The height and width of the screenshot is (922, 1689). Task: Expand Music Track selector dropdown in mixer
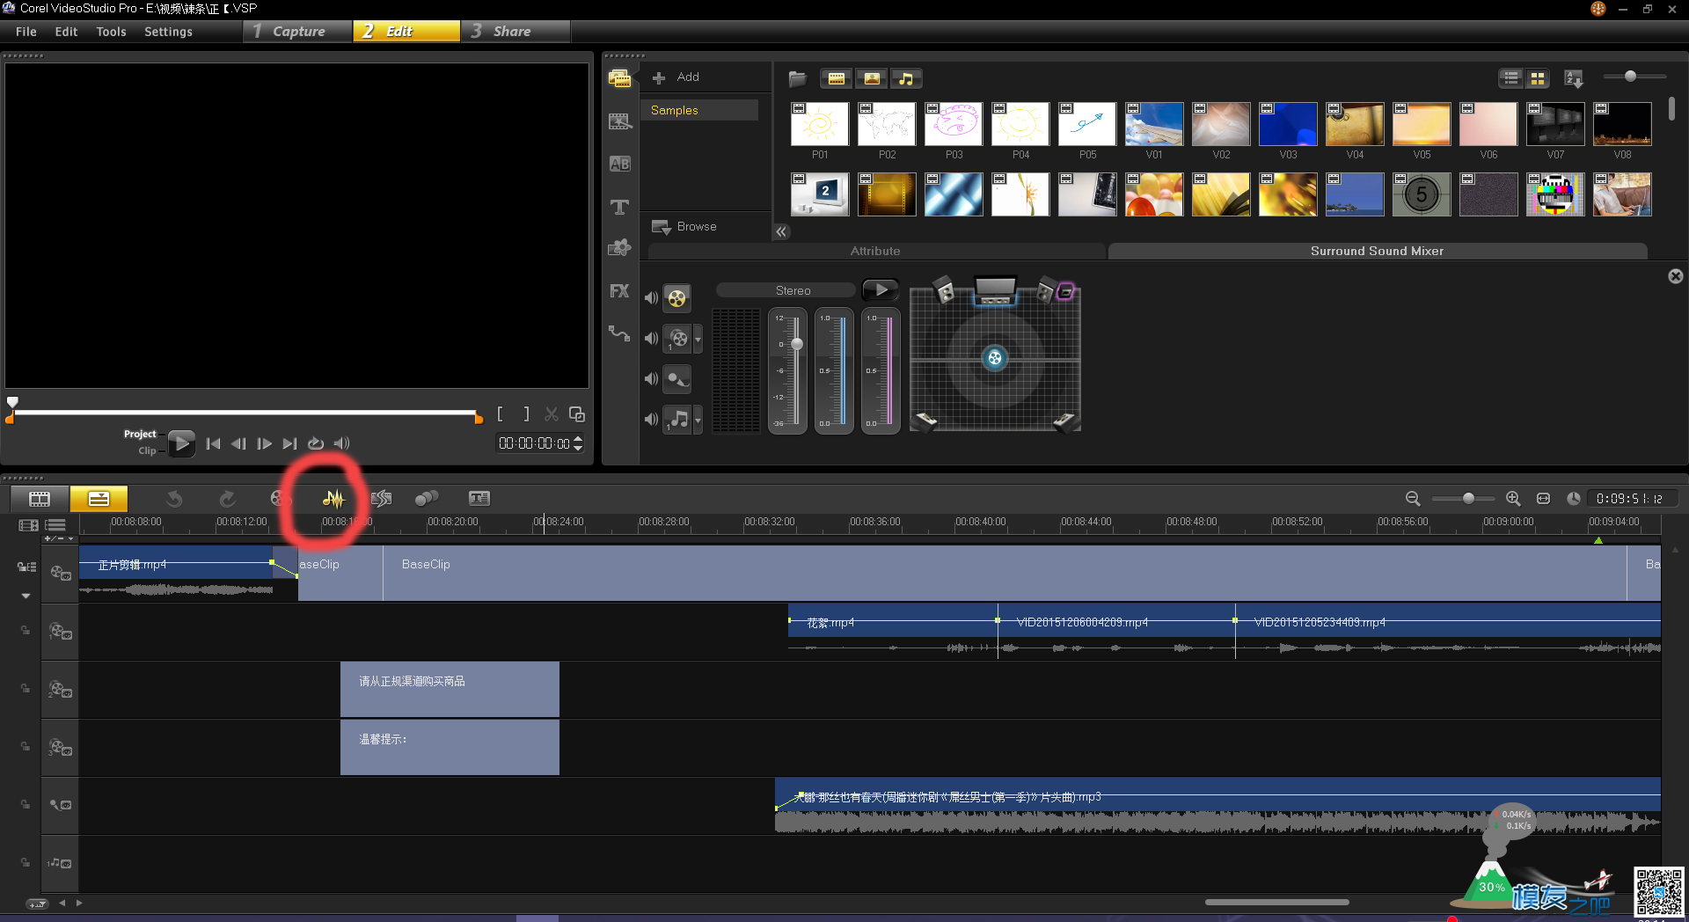tap(698, 420)
